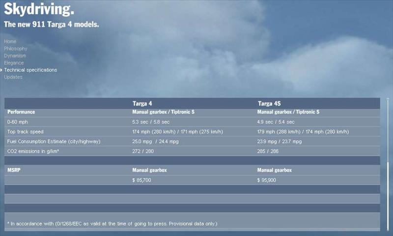Click the '23.9 mpg / 23.7 mpg' value
393x236 pixels.
(280, 142)
